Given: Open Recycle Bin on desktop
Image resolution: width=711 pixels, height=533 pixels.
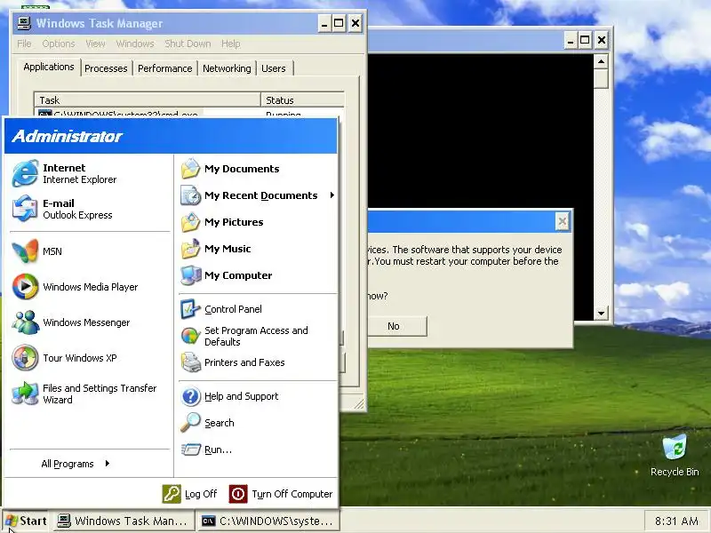Looking at the screenshot, I should (675, 456).
